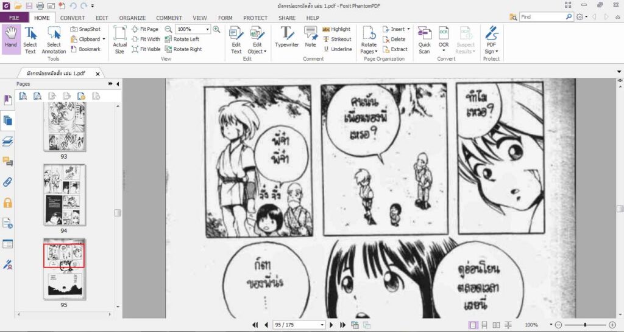Open the page number 95 / 175 dropdown

click(x=322, y=325)
